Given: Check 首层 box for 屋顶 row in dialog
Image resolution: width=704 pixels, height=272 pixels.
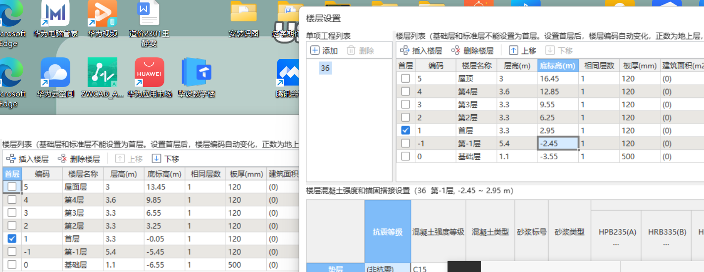Looking at the screenshot, I should [405, 79].
